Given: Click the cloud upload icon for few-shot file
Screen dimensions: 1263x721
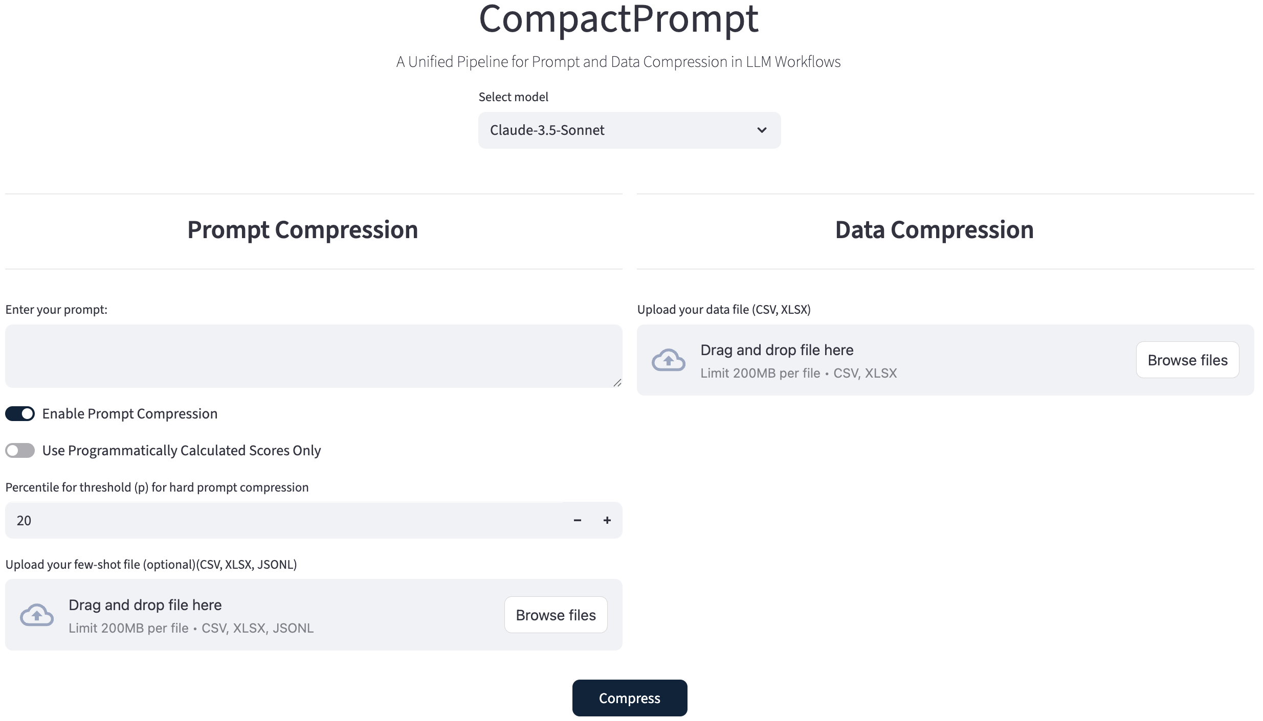Looking at the screenshot, I should 36,615.
